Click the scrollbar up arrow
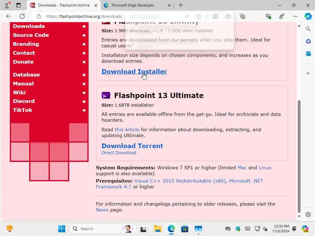315x236 pixels. [299, 26]
